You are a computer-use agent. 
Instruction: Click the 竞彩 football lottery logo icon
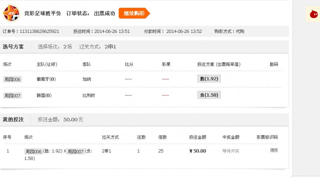pyautogui.click(x=11, y=13)
